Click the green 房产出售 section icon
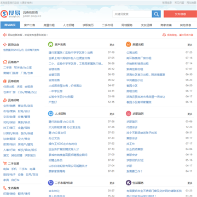197x197 pixels. tap(50, 44)
